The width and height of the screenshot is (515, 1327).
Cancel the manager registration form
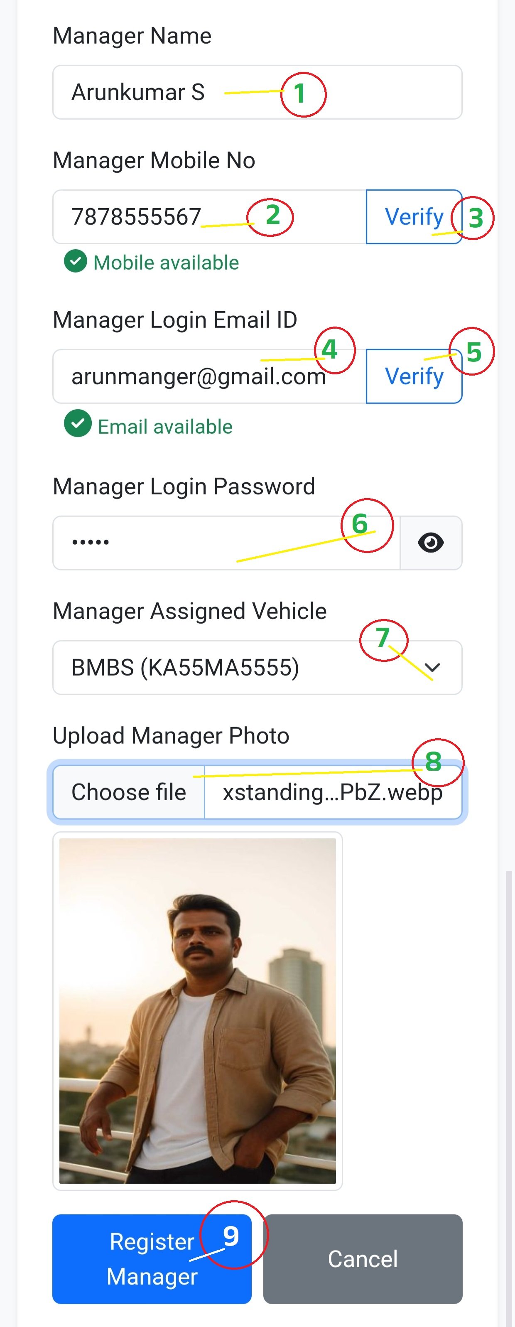coord(363,1259)
